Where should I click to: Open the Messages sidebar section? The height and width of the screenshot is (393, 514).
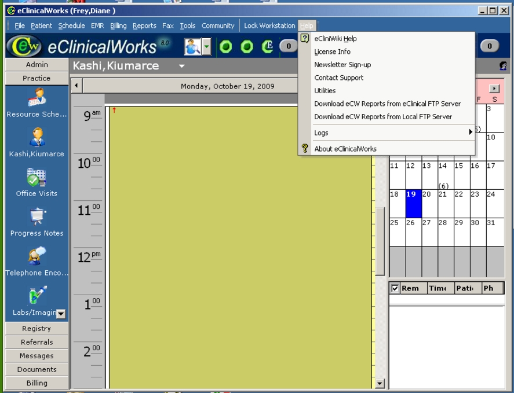(x=37, y=355)
